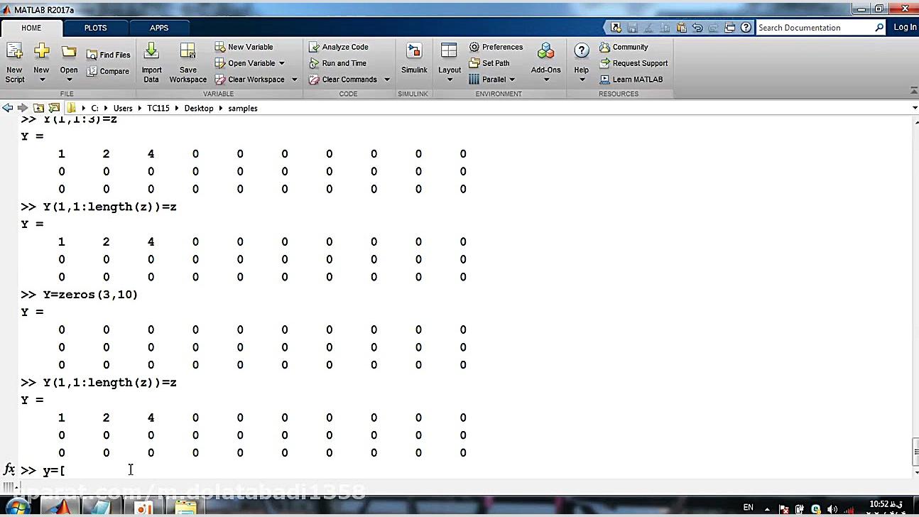919x517 pixels.
Task: Click the fx function browser icon
Action: pos(9,469)
